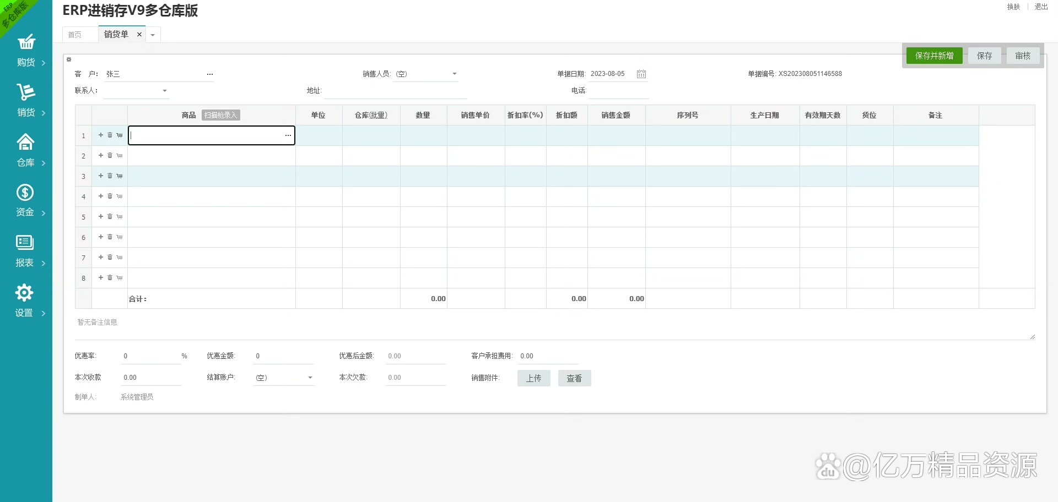Switch to the 首页 tab
The height and width of the screenshot is (502, 1058).
[75, 35]
